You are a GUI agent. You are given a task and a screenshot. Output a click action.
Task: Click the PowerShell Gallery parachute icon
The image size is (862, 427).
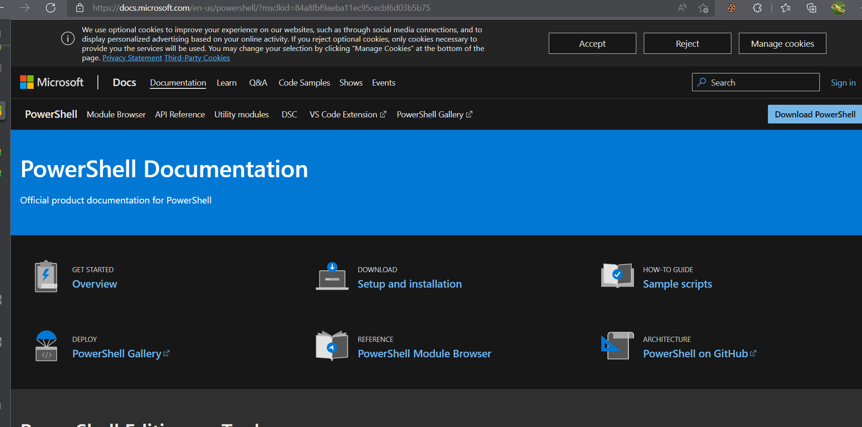46,346
